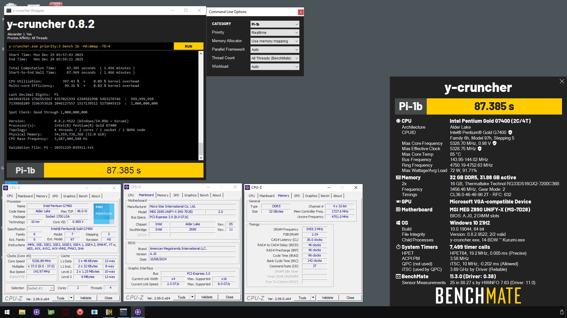Switch to Mainboard tab in CPU window
567x318 pixels.
(25, 196)
